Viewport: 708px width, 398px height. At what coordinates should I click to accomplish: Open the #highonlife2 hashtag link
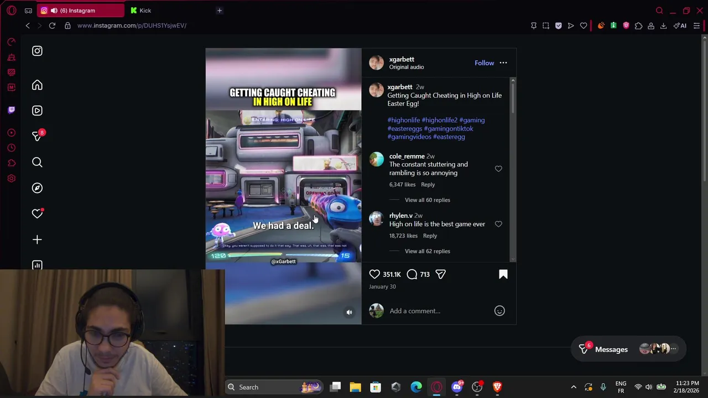[x=439, y=120]
